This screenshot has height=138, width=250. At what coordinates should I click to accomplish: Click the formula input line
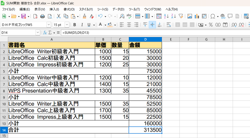pos(155,33)
